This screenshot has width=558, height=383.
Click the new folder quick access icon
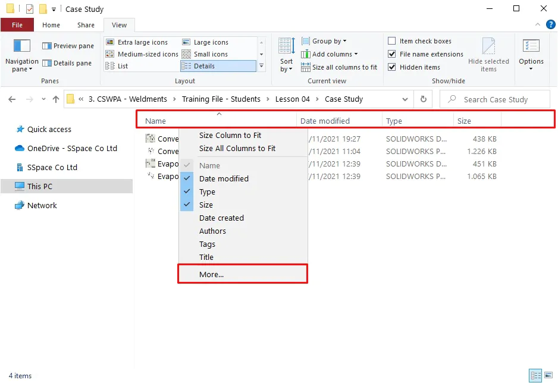pyautogui.click(x=43, y=8)
